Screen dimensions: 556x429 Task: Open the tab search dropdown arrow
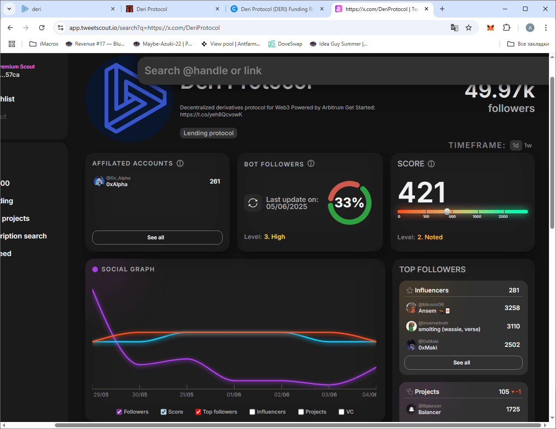pos(9,9)
